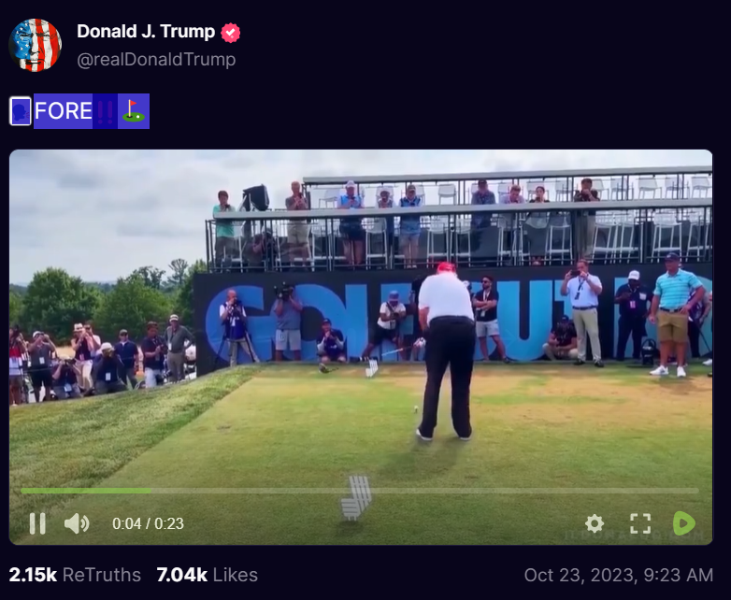Seek on the video progress bar
Viewport: 731px width, 600px height.
point(360,491)
